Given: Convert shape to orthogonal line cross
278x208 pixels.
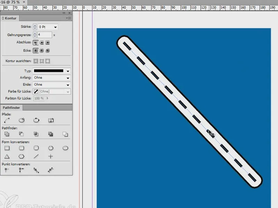Looking at the screenshot, I should tap(50, 156).
